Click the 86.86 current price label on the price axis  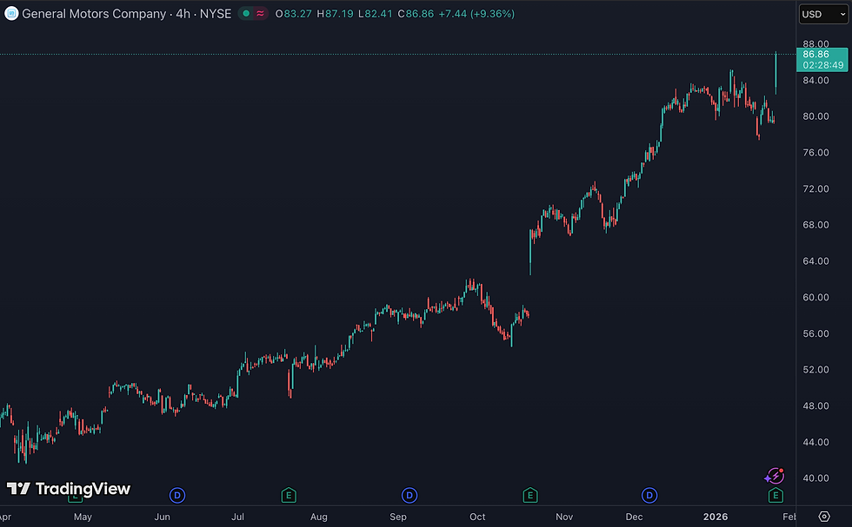(x=822, y=59)
